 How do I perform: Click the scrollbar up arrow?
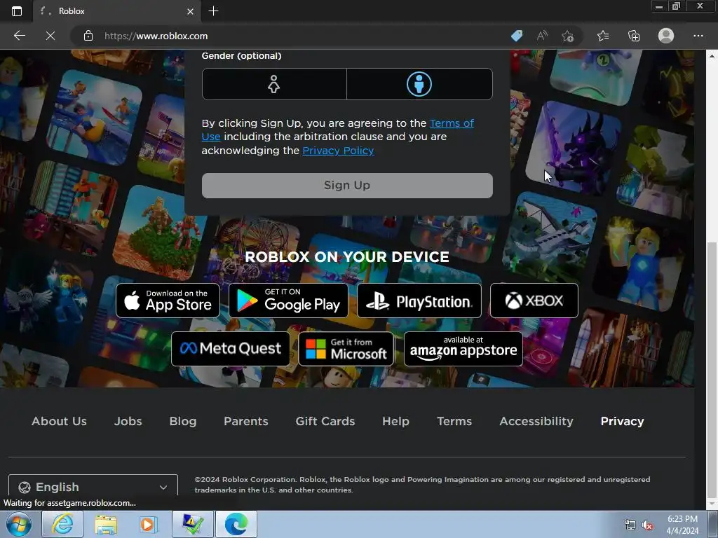tap(712, 55)
